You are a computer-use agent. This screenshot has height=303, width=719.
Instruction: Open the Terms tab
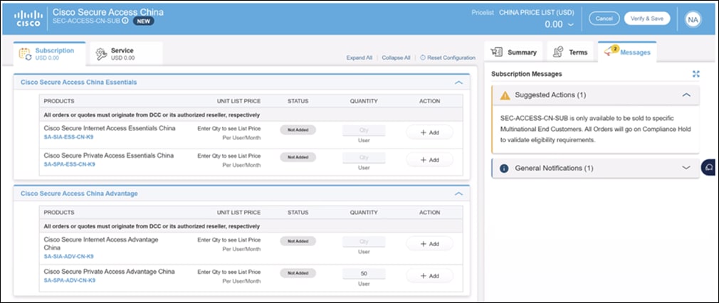(x=570, y=52)
